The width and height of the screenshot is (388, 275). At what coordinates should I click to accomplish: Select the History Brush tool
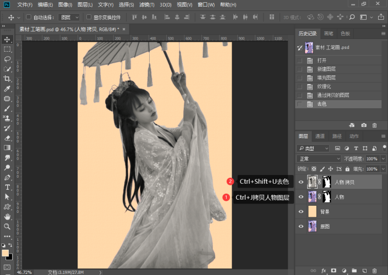[x=7, y=128]
